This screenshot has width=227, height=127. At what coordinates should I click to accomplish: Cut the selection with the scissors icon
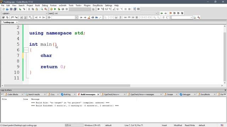point(29,9)
